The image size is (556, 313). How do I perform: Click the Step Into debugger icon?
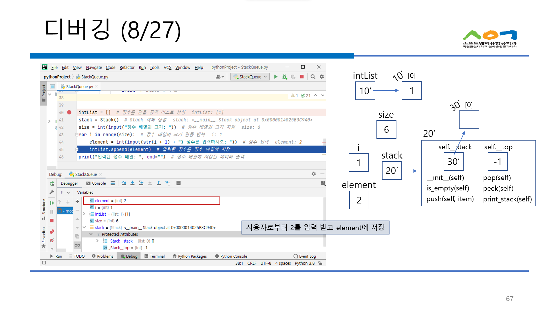(132, 183)
